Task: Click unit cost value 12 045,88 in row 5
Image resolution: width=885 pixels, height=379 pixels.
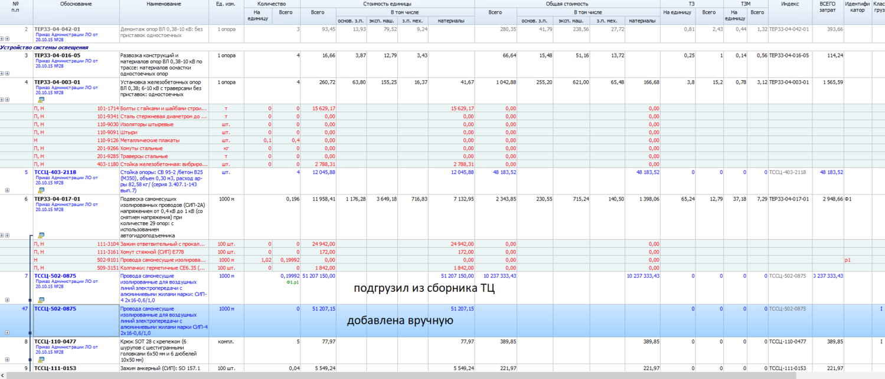Action: (324, 172)
